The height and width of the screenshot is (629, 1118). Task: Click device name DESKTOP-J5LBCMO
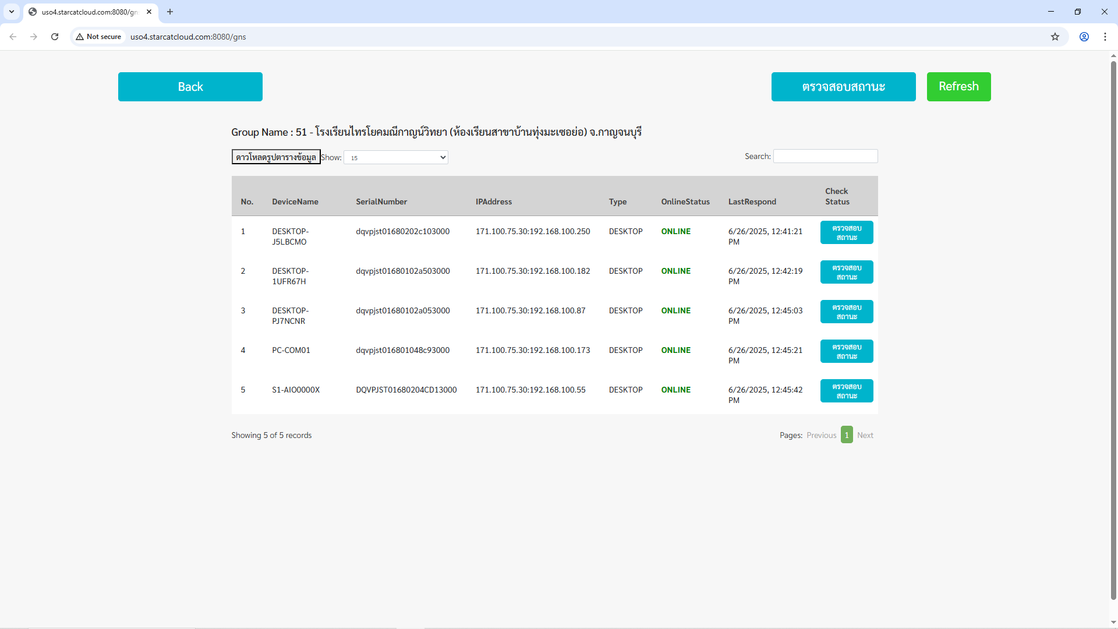pyautogui.click(x=290, y=236)
